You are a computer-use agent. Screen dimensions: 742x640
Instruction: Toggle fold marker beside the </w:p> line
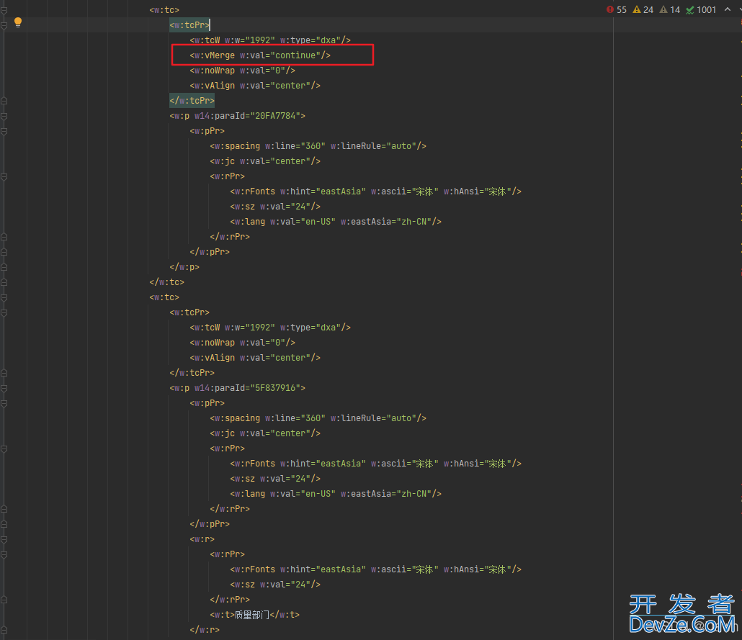click(4, 267)
